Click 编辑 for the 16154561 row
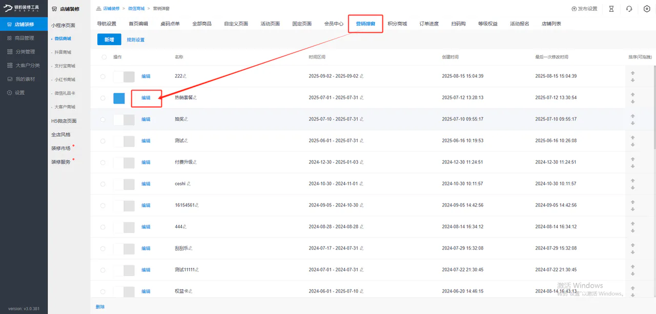This screenshot has width=656, height=314. (146, 205)
